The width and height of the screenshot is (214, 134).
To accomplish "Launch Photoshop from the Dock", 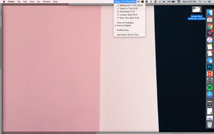I will (210, 67).
